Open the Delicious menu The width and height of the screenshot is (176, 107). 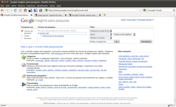click(31, 6)
